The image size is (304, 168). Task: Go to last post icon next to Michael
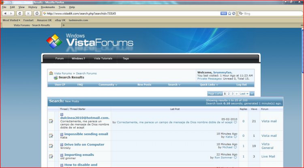(235, 147)
